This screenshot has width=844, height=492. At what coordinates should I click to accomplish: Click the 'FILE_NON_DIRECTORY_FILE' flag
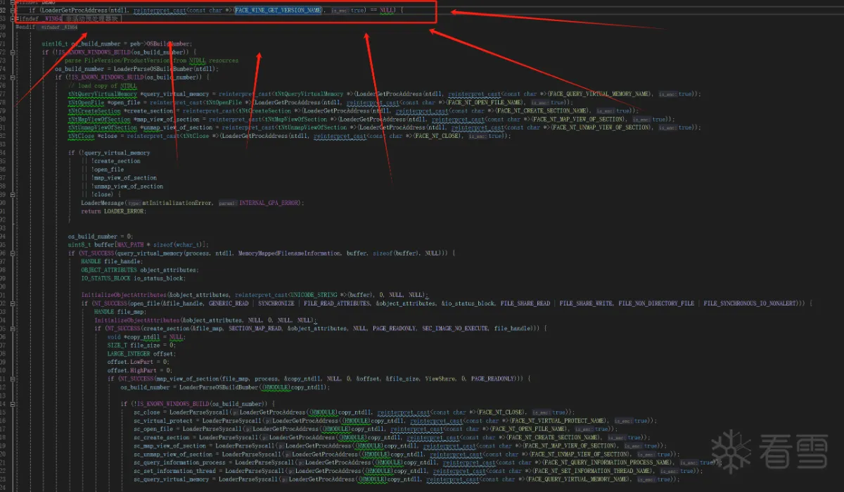point(656,303)
